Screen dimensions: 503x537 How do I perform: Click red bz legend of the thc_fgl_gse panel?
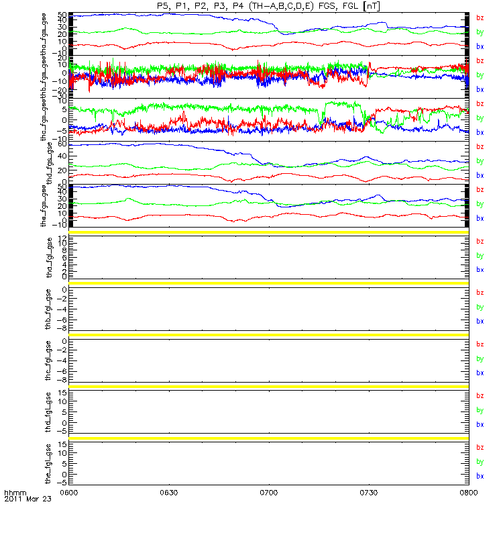[x=480, y=344]
